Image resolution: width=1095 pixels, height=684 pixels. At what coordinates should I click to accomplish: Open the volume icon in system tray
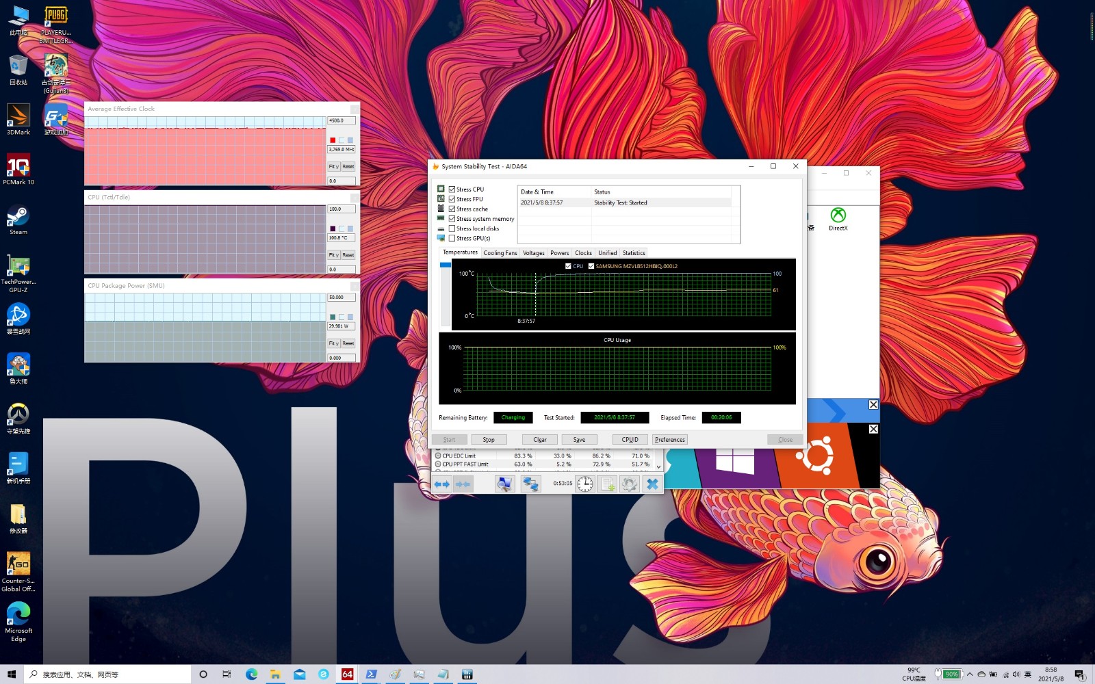(1016, 674)
